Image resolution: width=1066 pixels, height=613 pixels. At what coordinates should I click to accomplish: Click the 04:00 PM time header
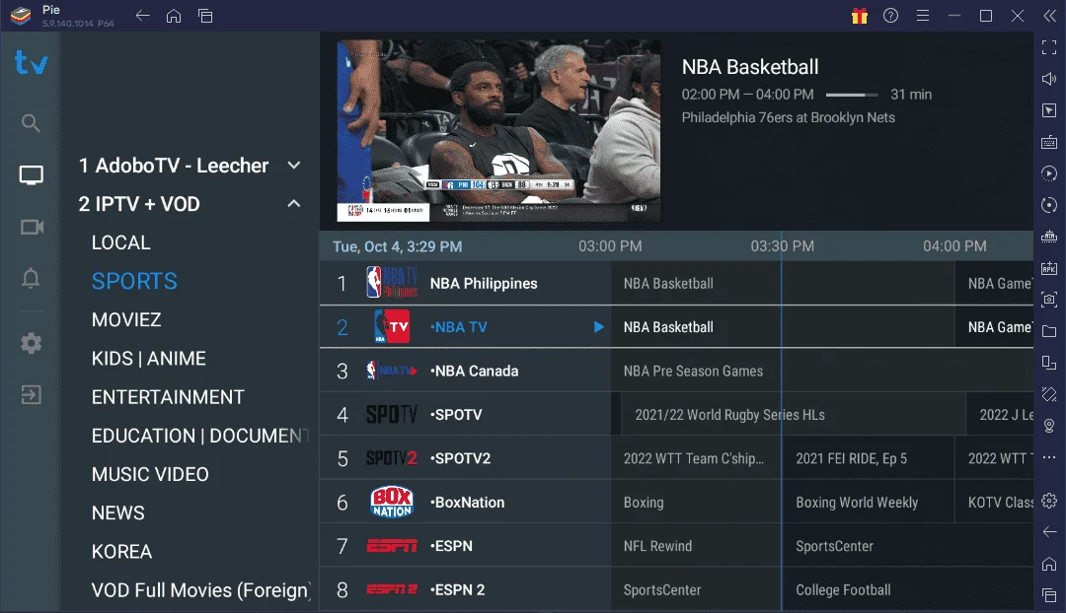(954, 245)
